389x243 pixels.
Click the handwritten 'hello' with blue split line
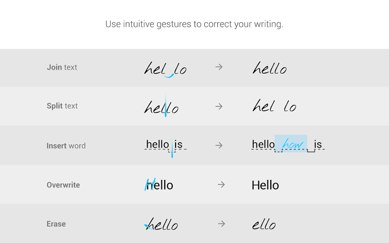pos(161,107)
